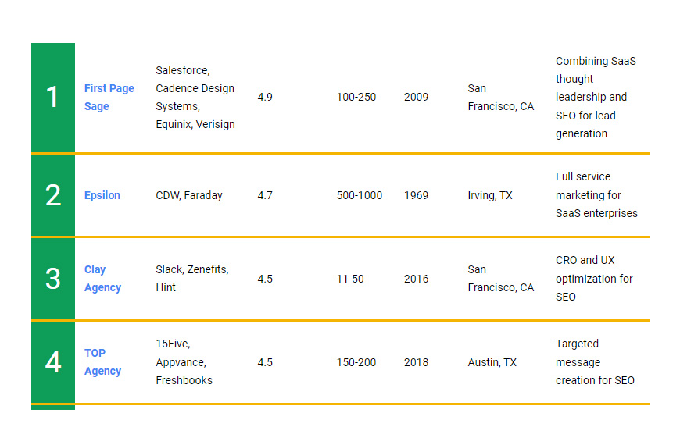Click 'Targeted message creation for SEO' description
Viewport: 680px width, 445px height.
coord(595,361)
